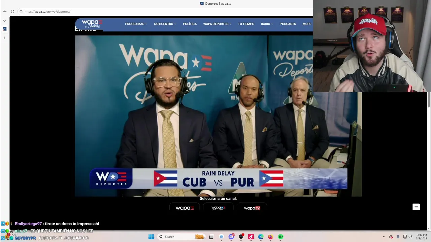Open volume control speaker icon
431x242 pixels.
[411, 237]
